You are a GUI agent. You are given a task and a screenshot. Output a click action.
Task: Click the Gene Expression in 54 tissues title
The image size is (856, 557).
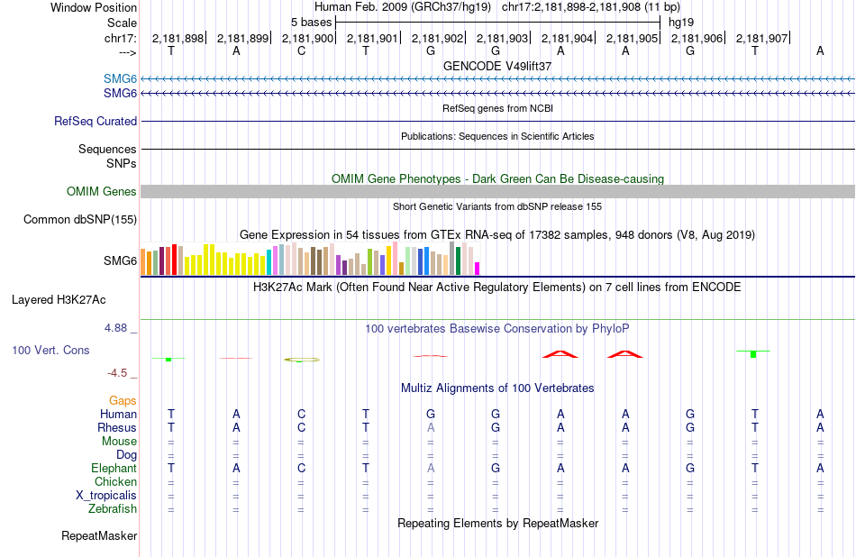coord(497,235)
